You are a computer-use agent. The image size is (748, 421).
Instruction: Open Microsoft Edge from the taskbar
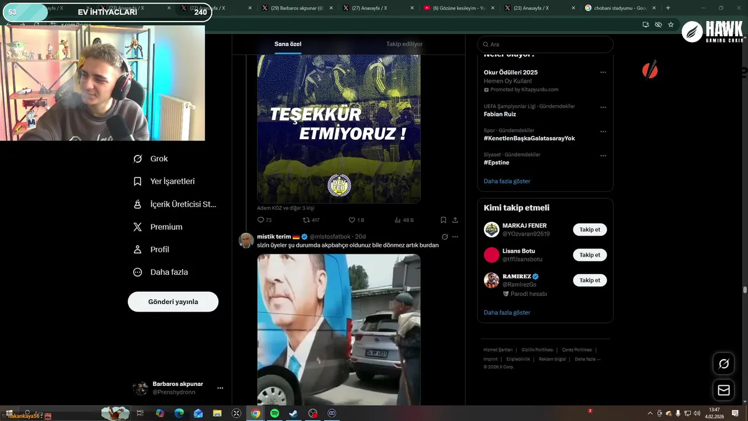tap(179, 413)
